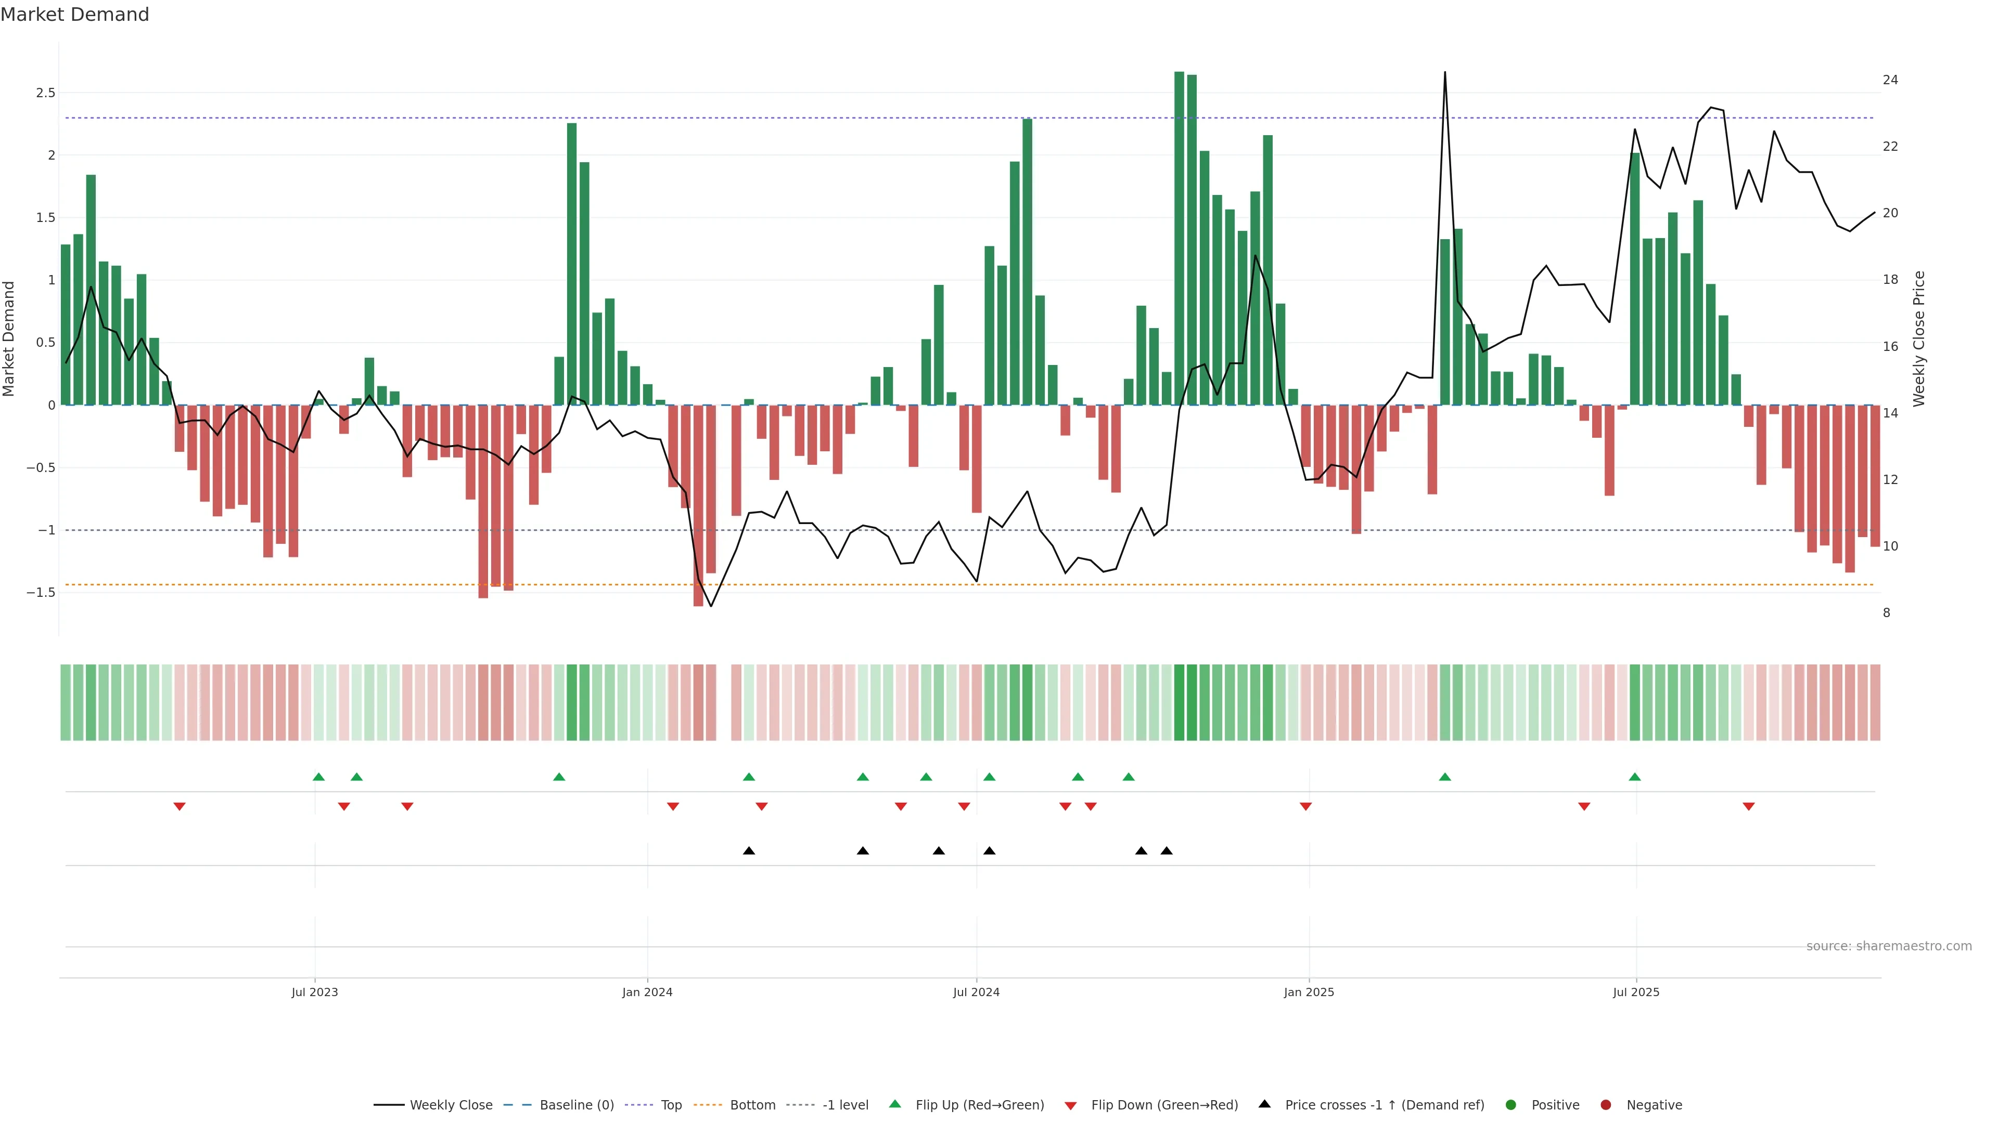Click the Weekly Close black line legend icon
Viewport: 1998px width, 1123px height.
pyautogui.click(x=389, y=1104)
